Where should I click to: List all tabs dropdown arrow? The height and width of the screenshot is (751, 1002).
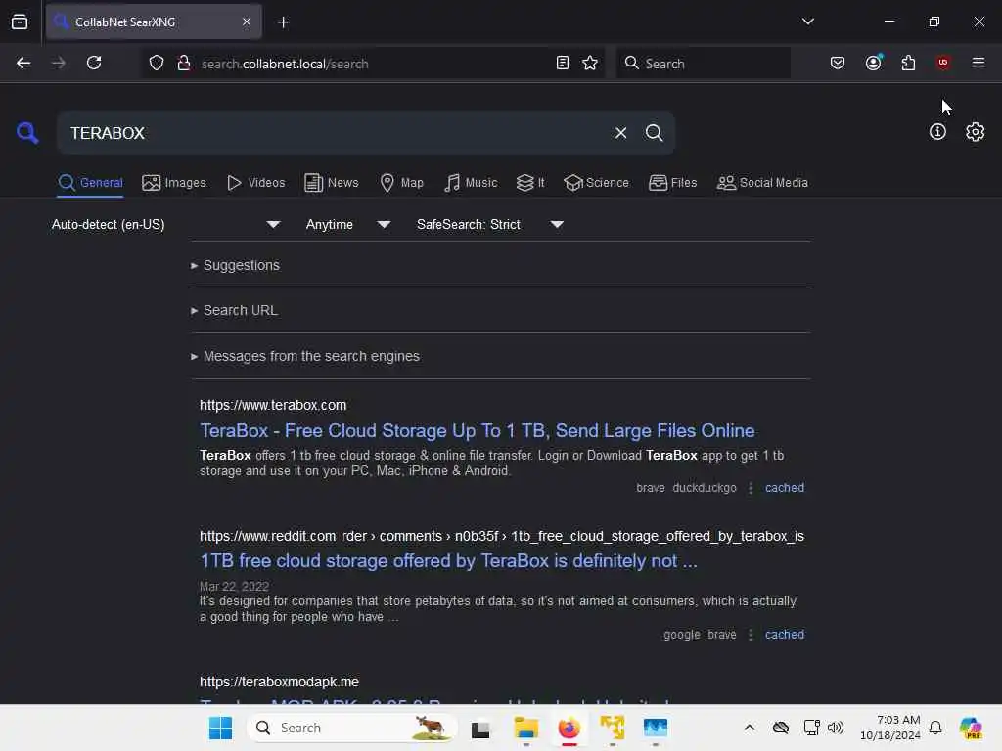coord(807,22)
